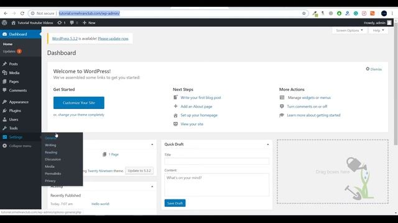The image size is (398, 223).
Task: Open the browser profile avatar
Action: 384,14
